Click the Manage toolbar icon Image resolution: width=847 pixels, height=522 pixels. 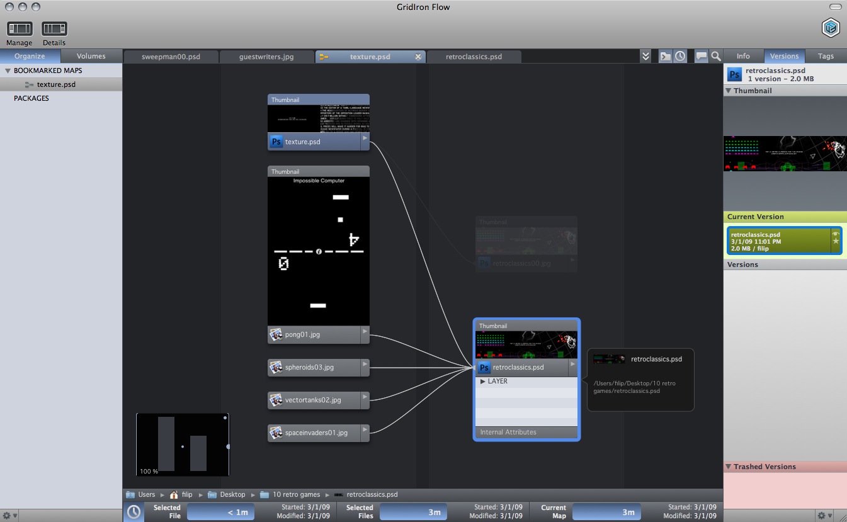(20, 29)
